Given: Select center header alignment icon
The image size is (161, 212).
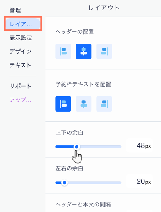Looking at the screenshot, I should tap(84, 51).
